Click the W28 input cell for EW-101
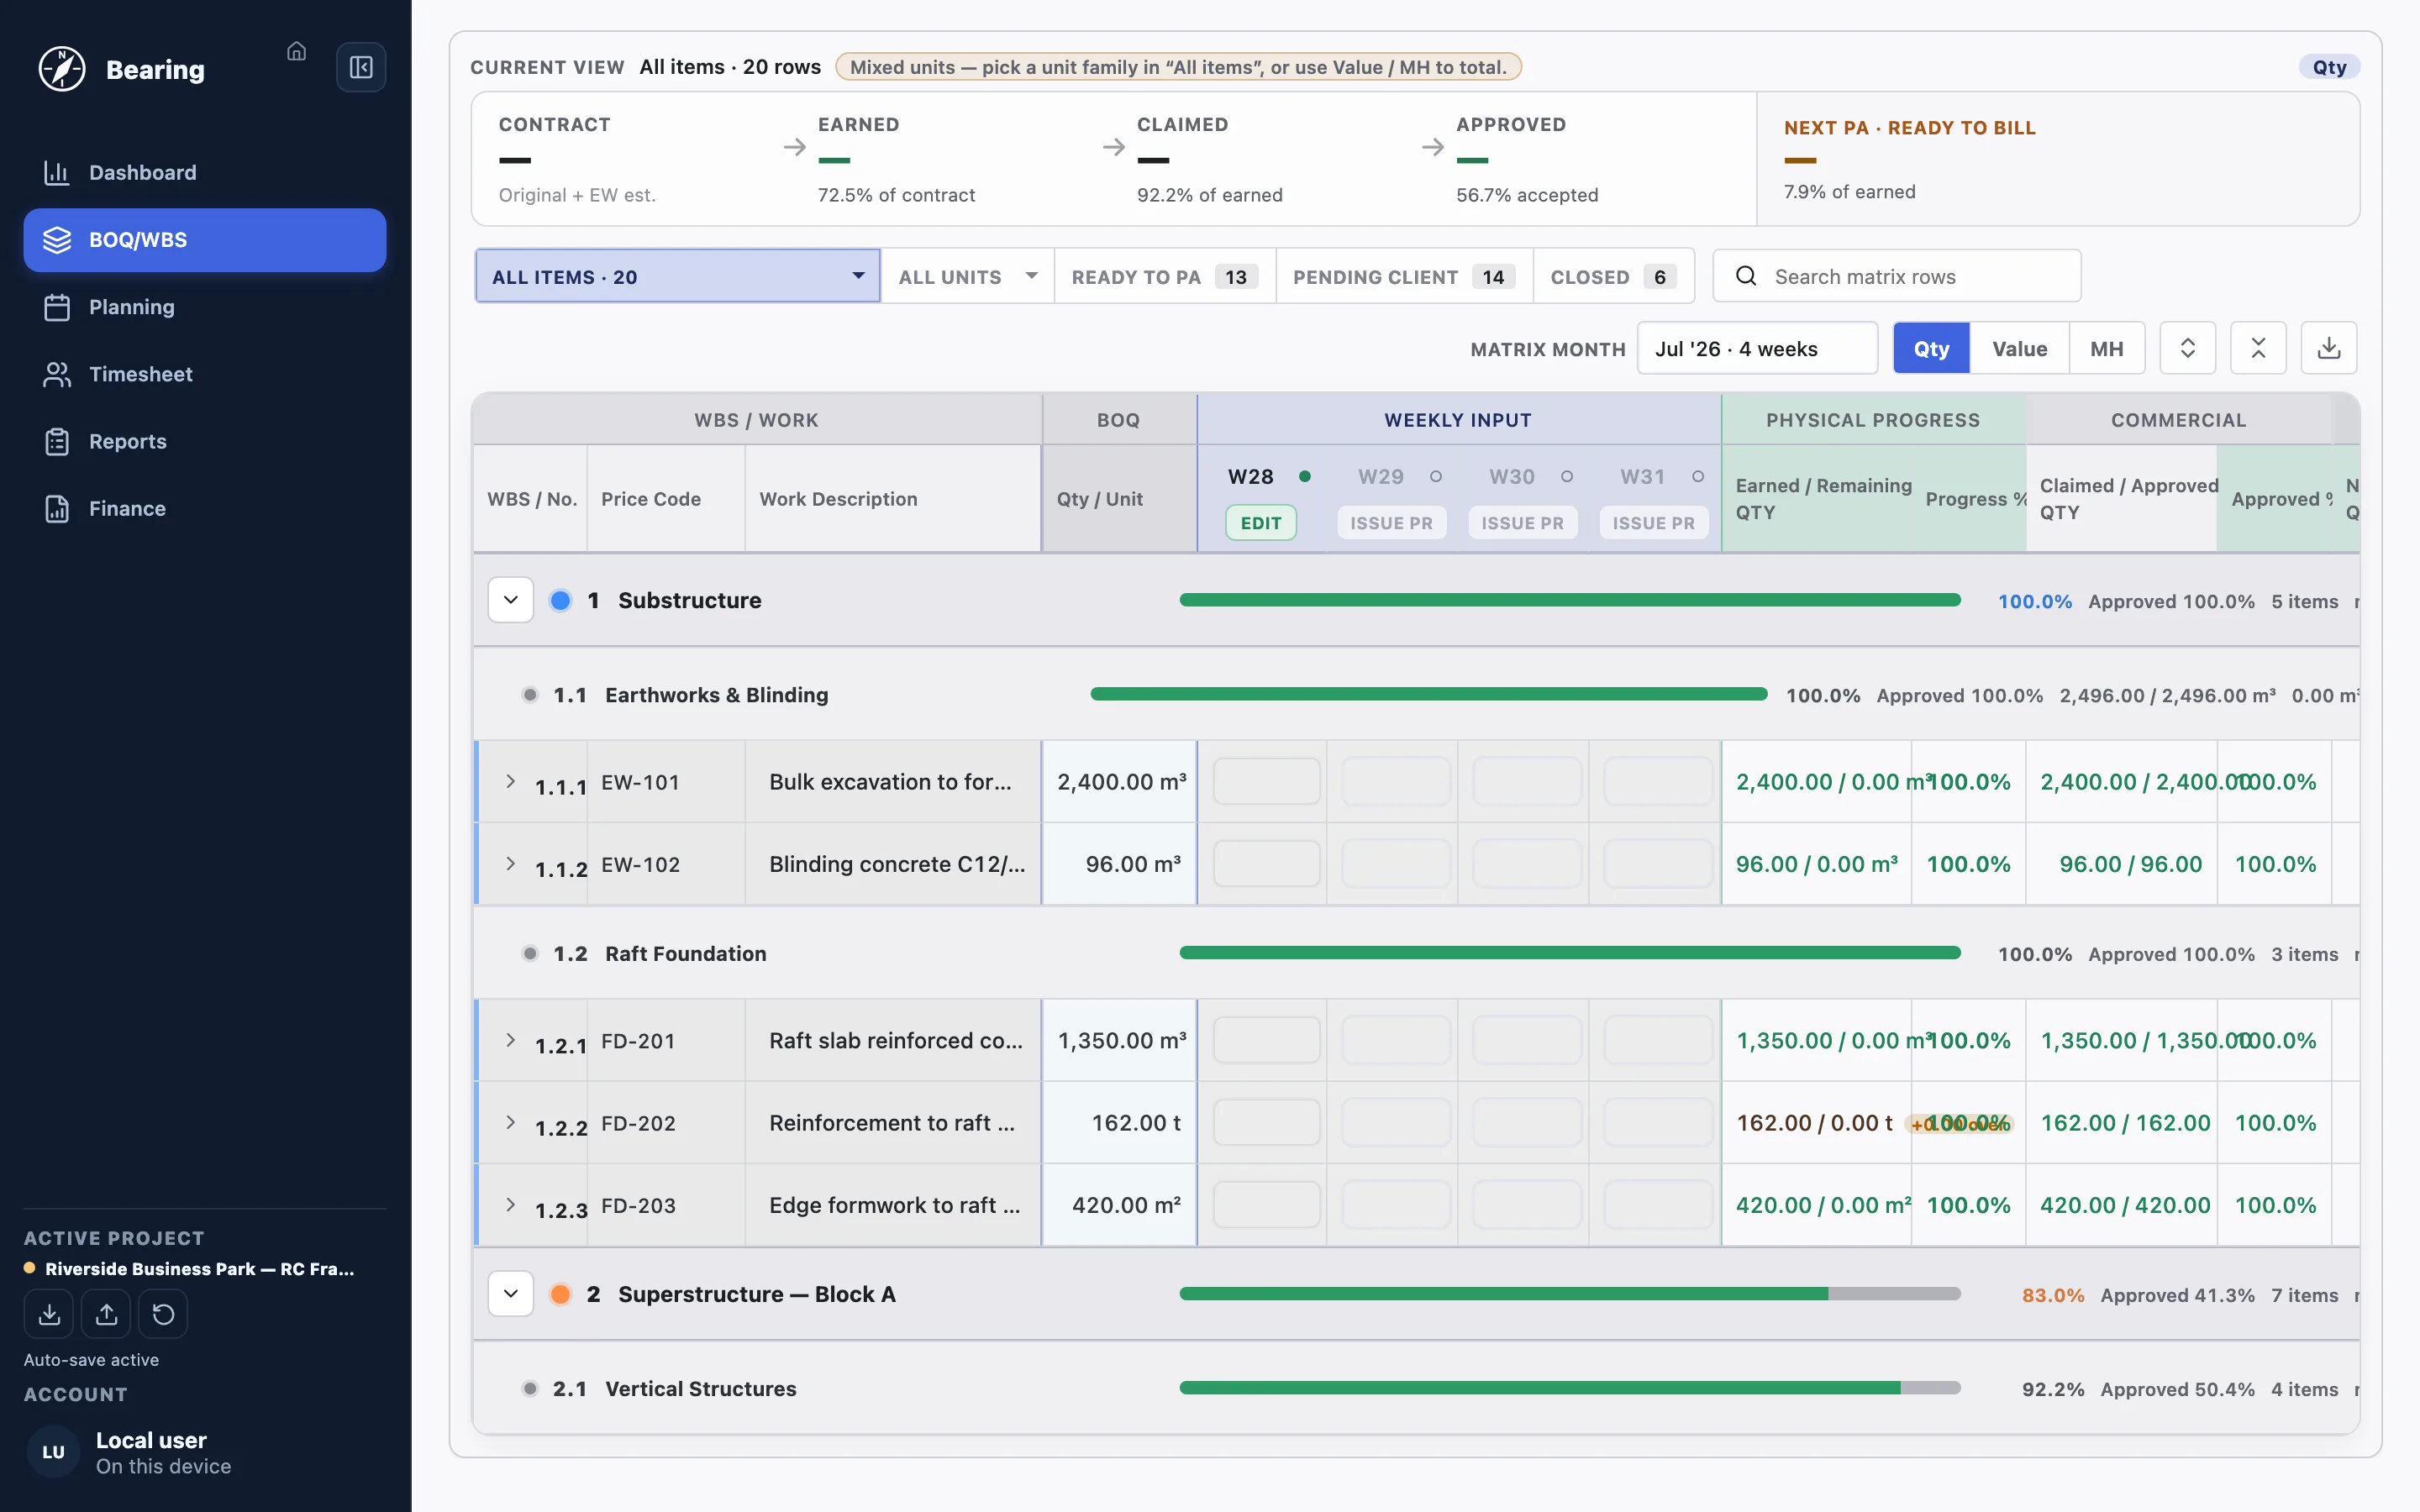The height and width of the screenshot is (1512, 2420). pos(1266,781)
